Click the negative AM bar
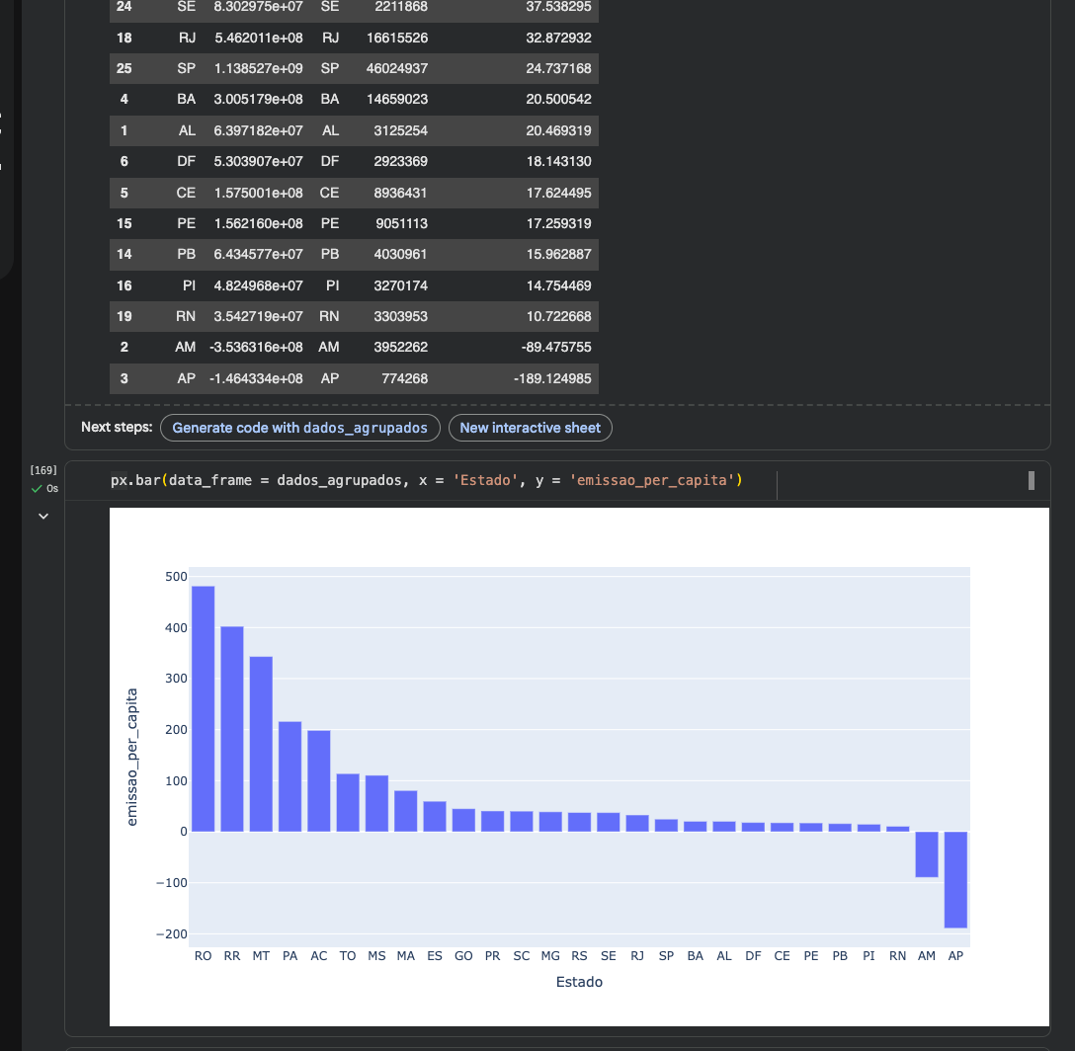The width and height of the screenshot is (1075, 1051). [927, 854]
